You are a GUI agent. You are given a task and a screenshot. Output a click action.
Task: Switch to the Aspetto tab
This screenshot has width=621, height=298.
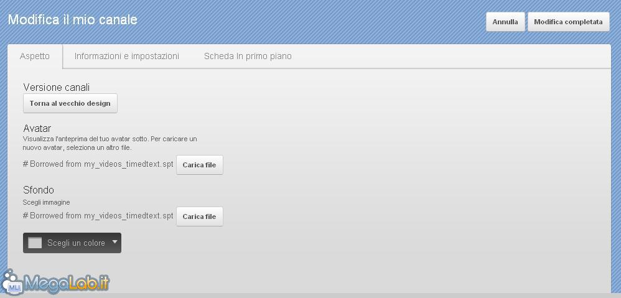tap(35, 56)
